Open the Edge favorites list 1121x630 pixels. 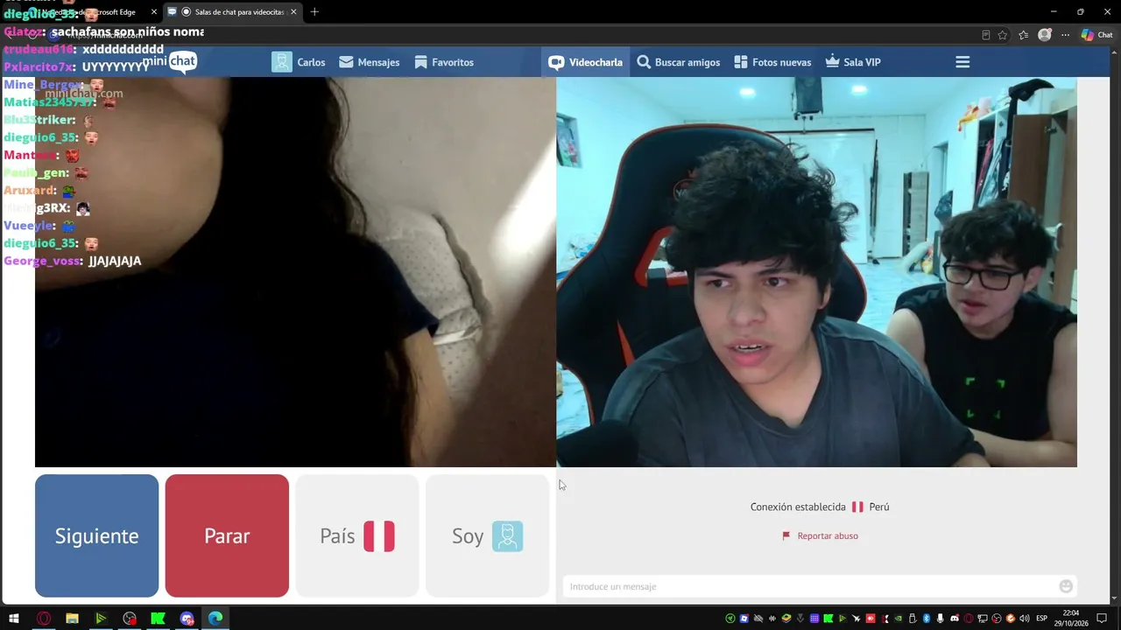(x=1023, y=35)
